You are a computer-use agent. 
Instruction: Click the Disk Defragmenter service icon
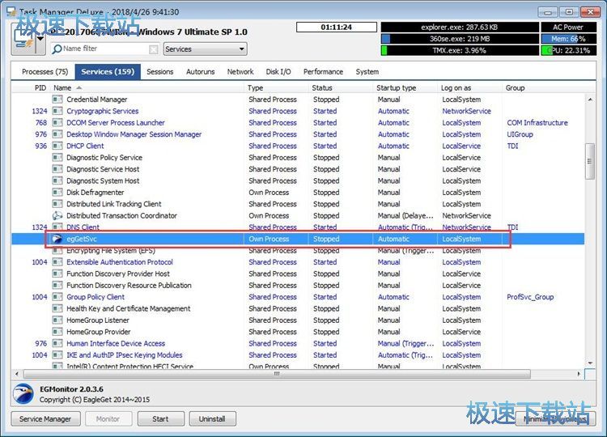[x=57, y=193]
